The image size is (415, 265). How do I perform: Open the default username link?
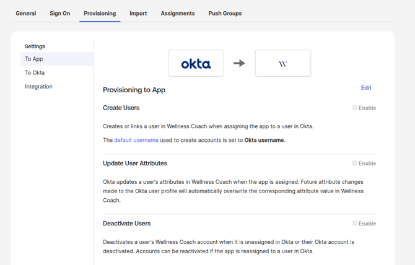pos(136,140)
